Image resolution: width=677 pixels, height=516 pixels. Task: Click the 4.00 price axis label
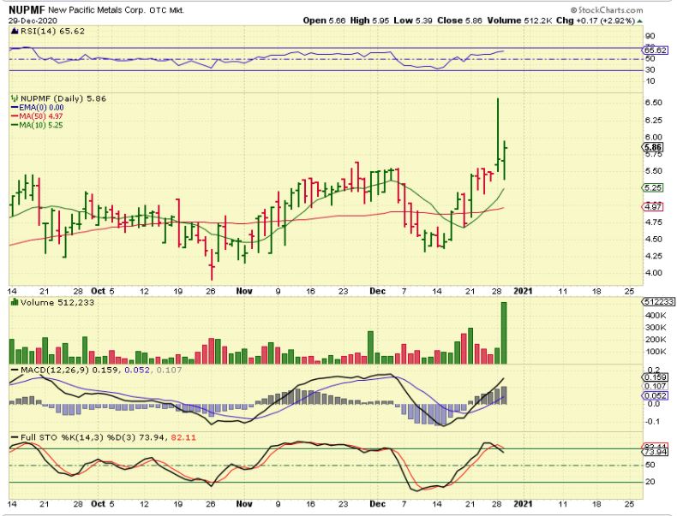(653, 273)
